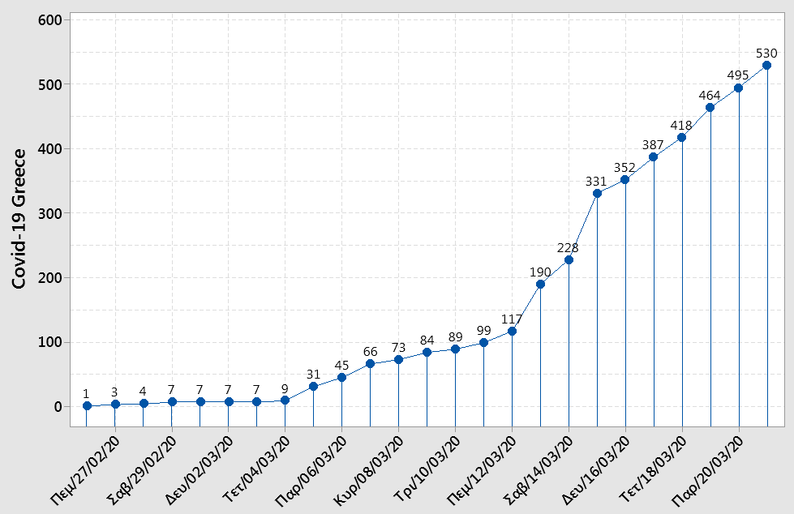Select the data point marker valued 464

click(710, 108)
